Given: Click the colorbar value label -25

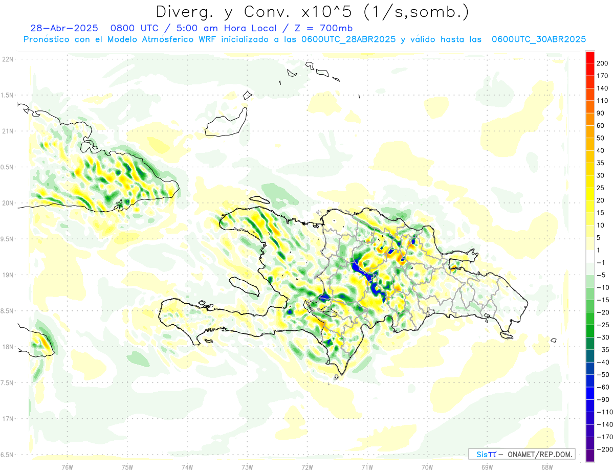Looking at the screenshot, I should 602,325.
